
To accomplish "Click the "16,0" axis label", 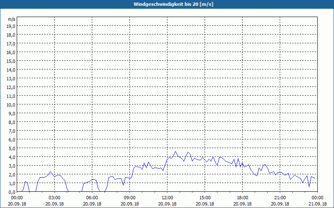I will tap(11, 52).
